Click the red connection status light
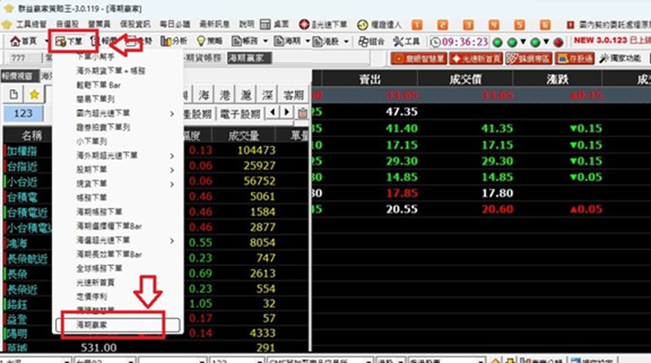This screenshot has height=363, width=651. point(558,42)
